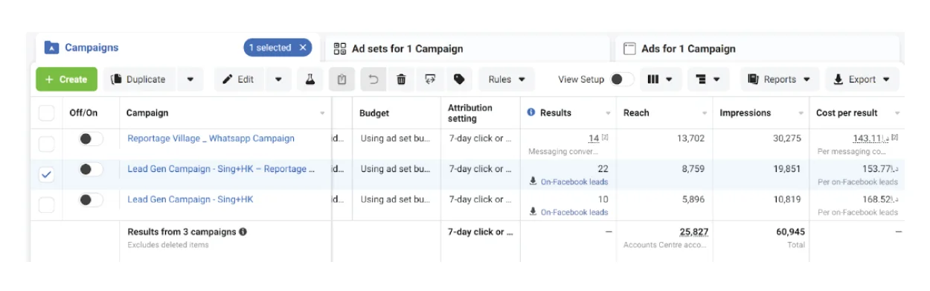Viewport: 930px width, 291px height.
Task: Click the undo arrow icon
Action: click(373, 80)
